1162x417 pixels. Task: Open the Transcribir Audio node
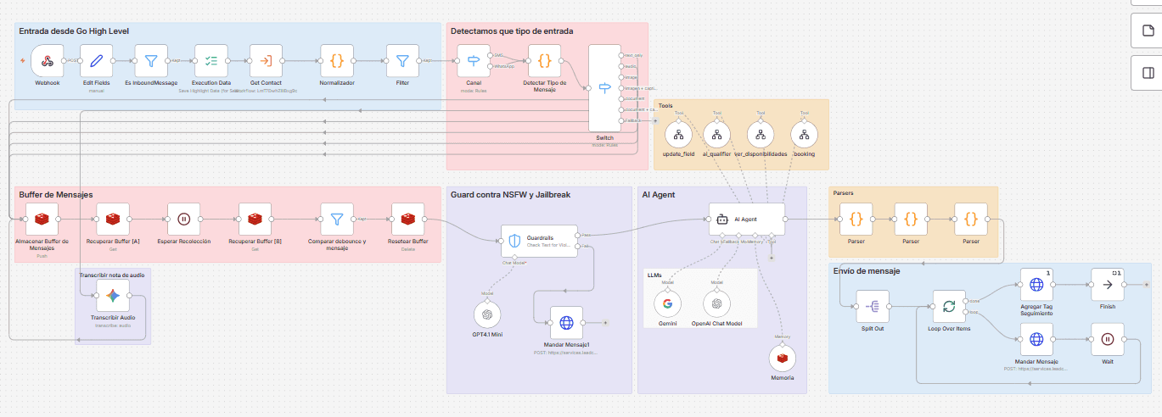[112, 296]
